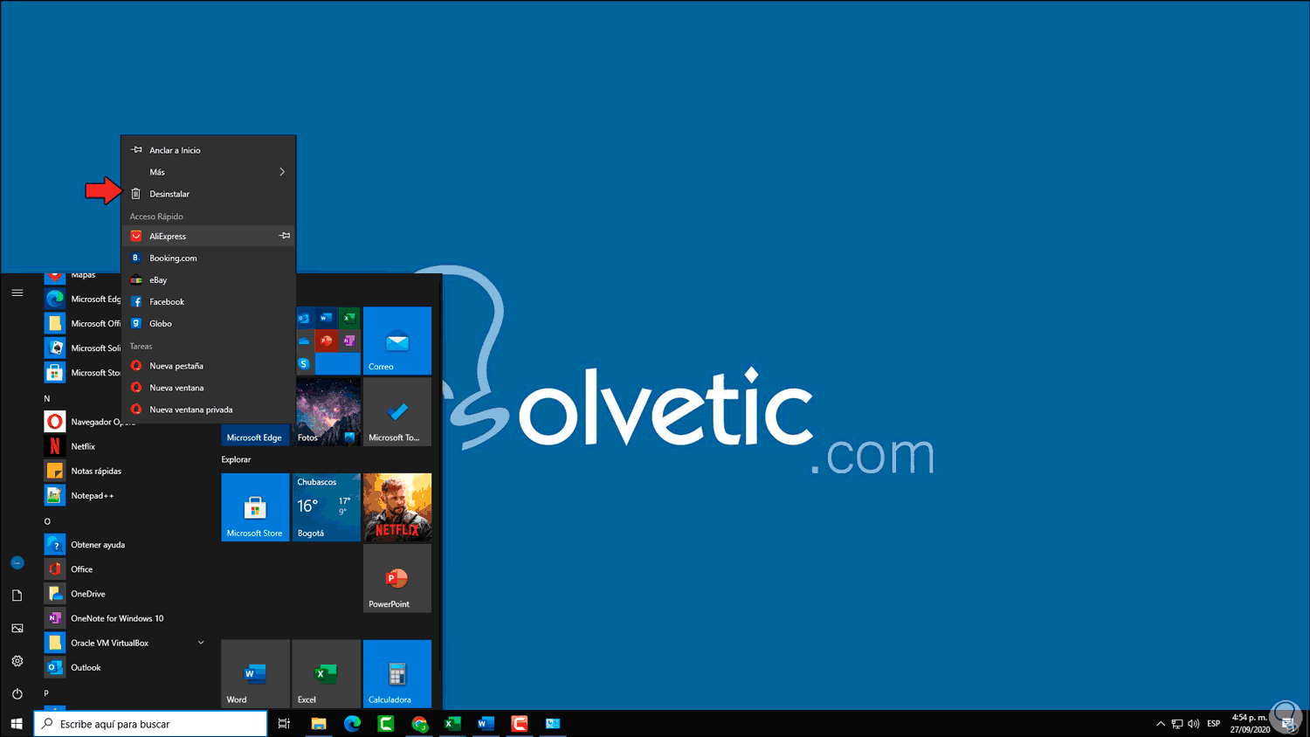The width and height of the screenshot is (1310, 737).
Task: Open Booking.com quick access entry
Action: (209, 258)
